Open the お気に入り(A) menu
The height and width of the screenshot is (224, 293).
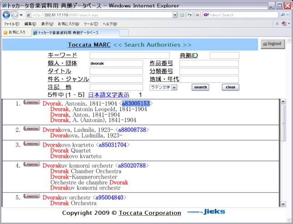click(68, 24)
